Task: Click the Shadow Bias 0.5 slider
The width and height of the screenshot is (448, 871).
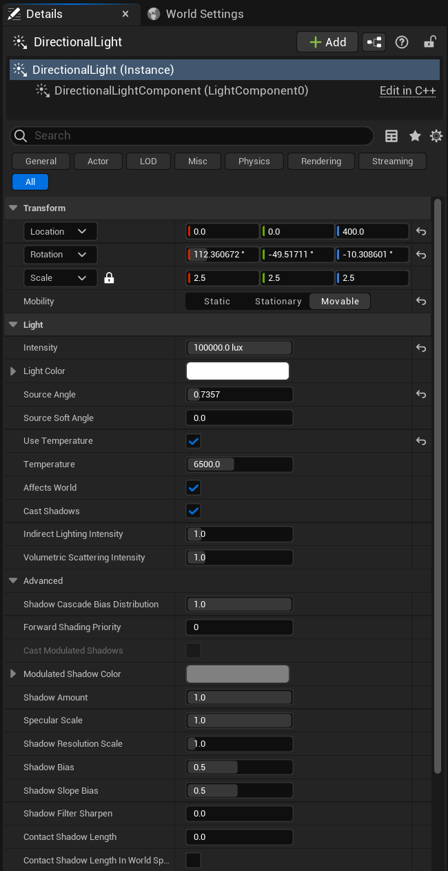Action: pyautogui.click(x=239, y=767)
